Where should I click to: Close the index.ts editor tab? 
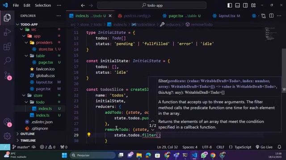coord(110,16)
